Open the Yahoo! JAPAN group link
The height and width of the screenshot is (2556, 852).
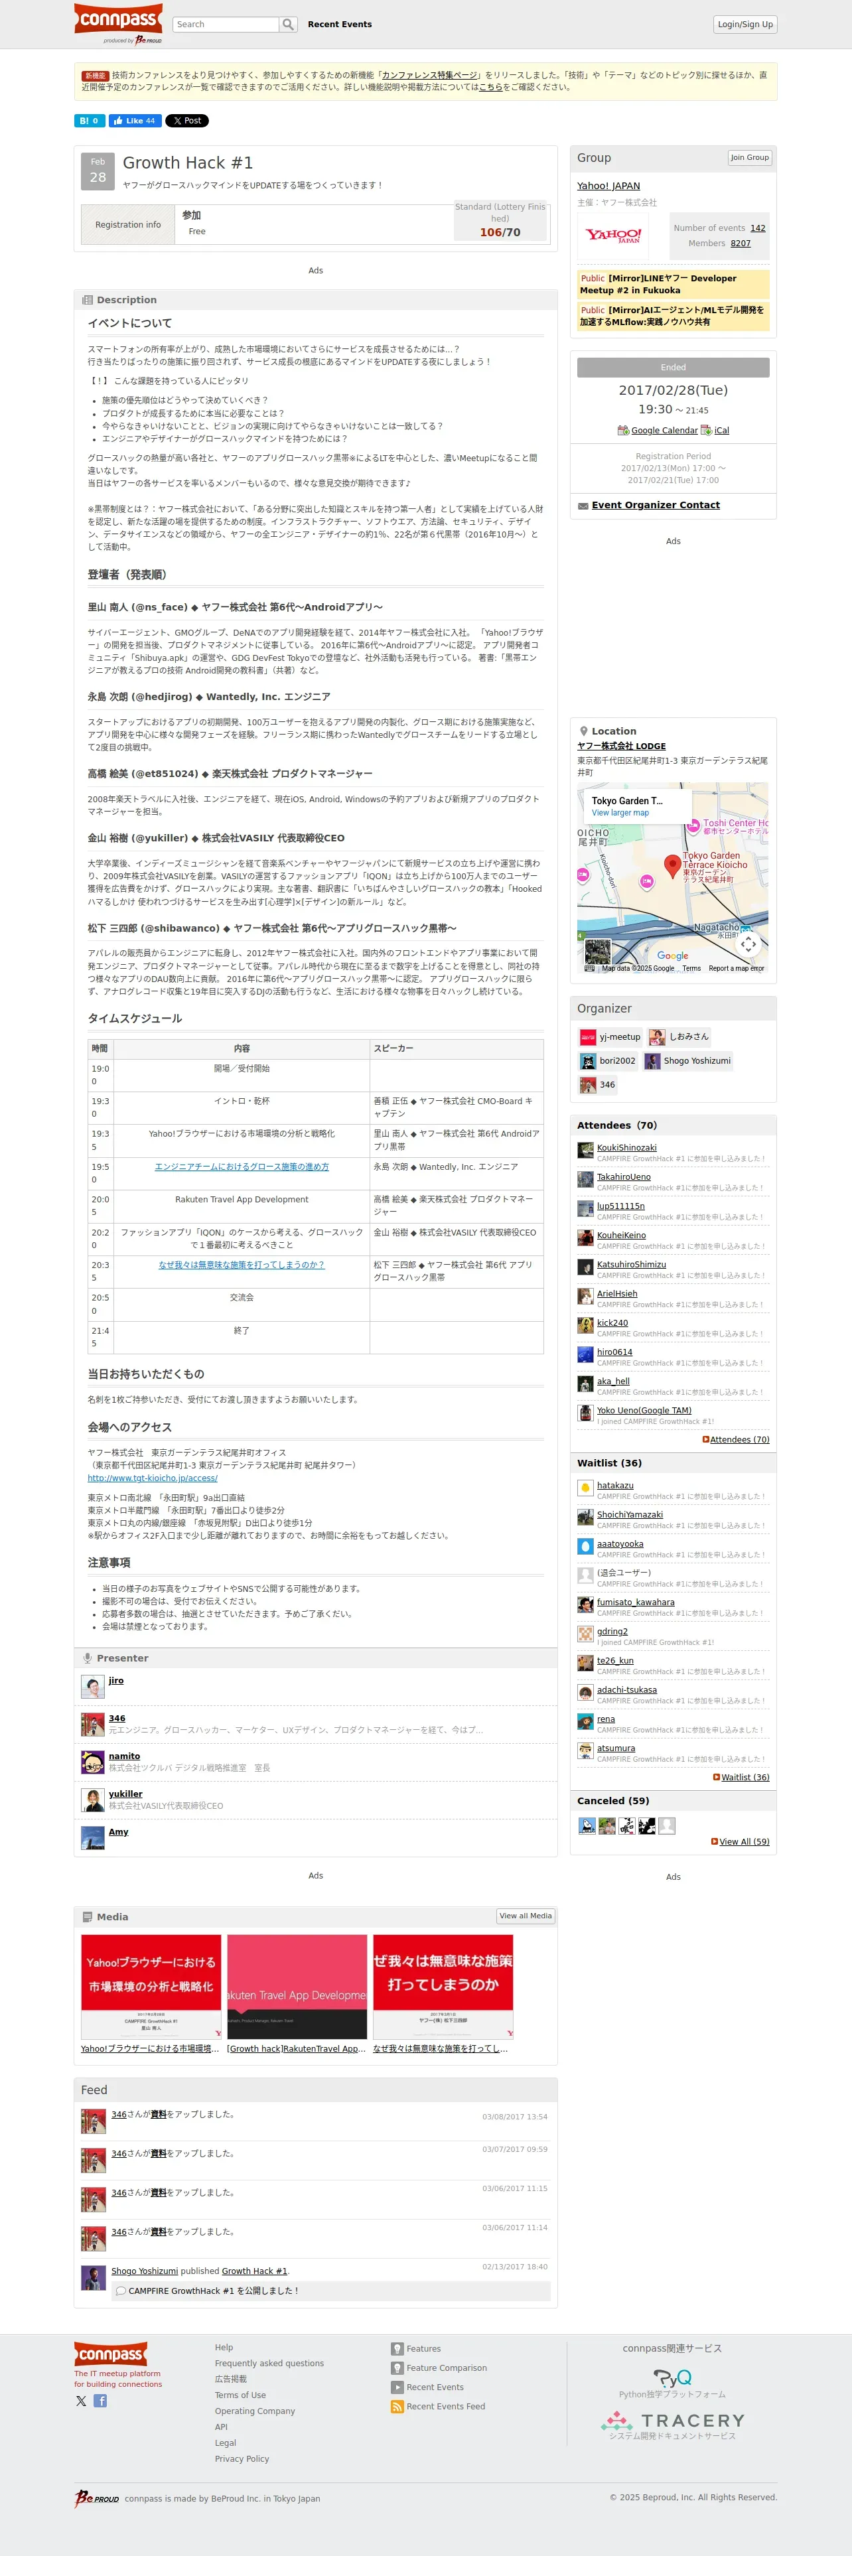608,186
